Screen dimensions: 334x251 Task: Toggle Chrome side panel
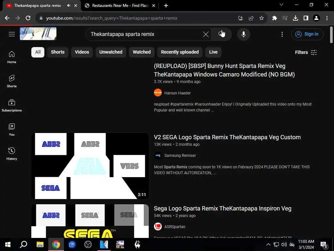(x=306, y=18)
